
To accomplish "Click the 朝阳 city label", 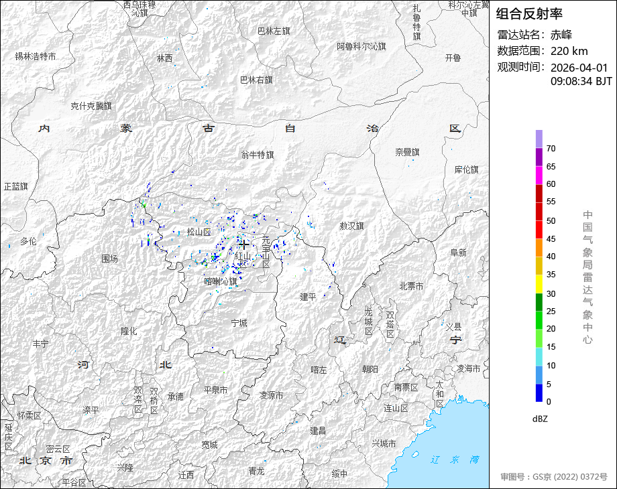I will coord(370,369).
